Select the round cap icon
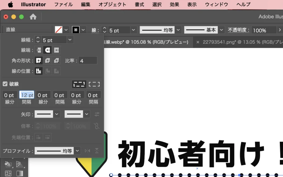This screenshot has width=283, height=177. pyautogui.click(x=48, y=50)
